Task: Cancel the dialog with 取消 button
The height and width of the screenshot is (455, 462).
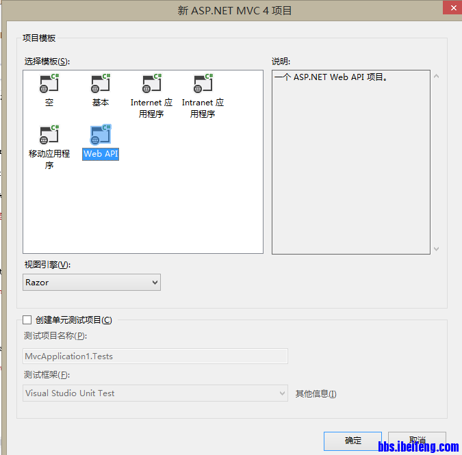Action: point(417,441)
